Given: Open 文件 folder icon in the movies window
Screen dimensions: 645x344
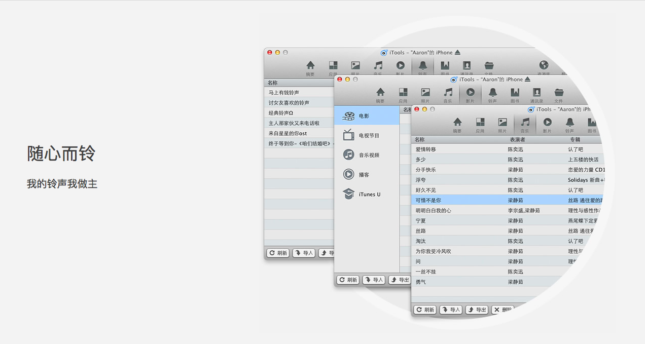Looking at the screenshot, I should point(559,92).
